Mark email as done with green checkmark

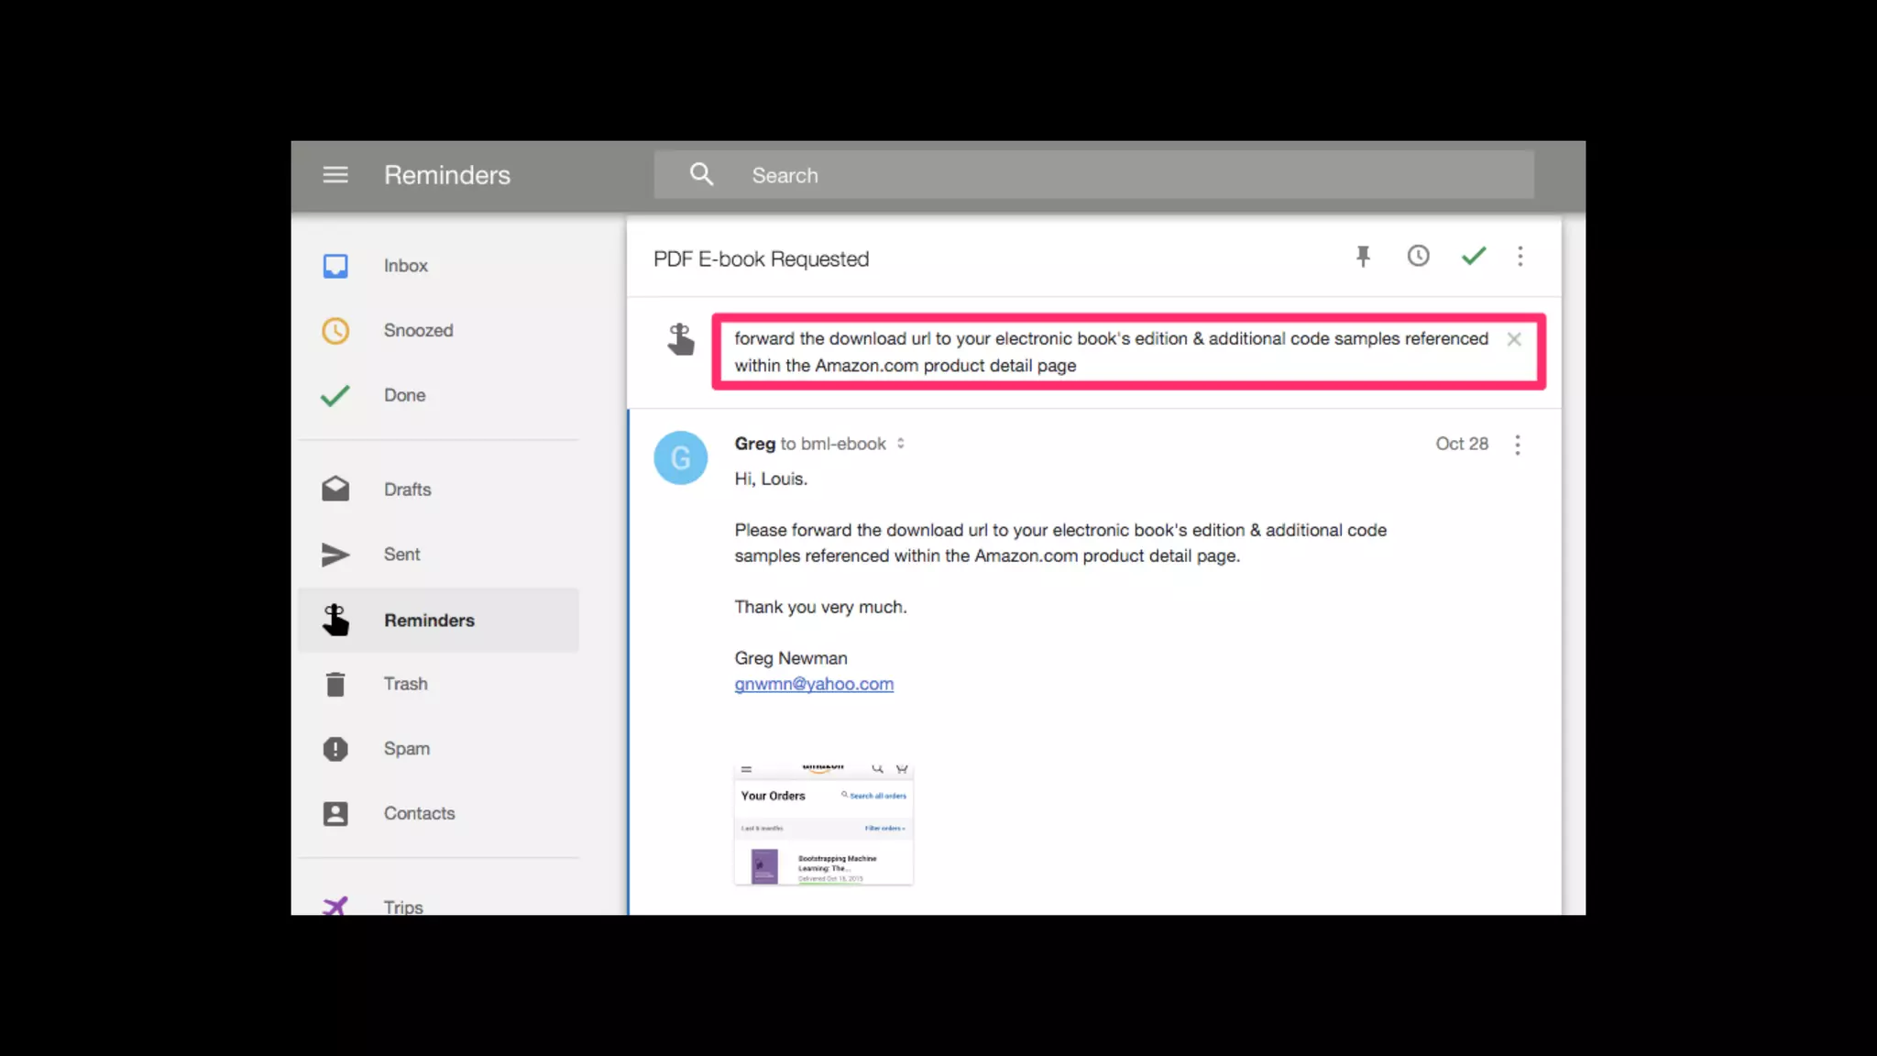(x=1474, y=257)
